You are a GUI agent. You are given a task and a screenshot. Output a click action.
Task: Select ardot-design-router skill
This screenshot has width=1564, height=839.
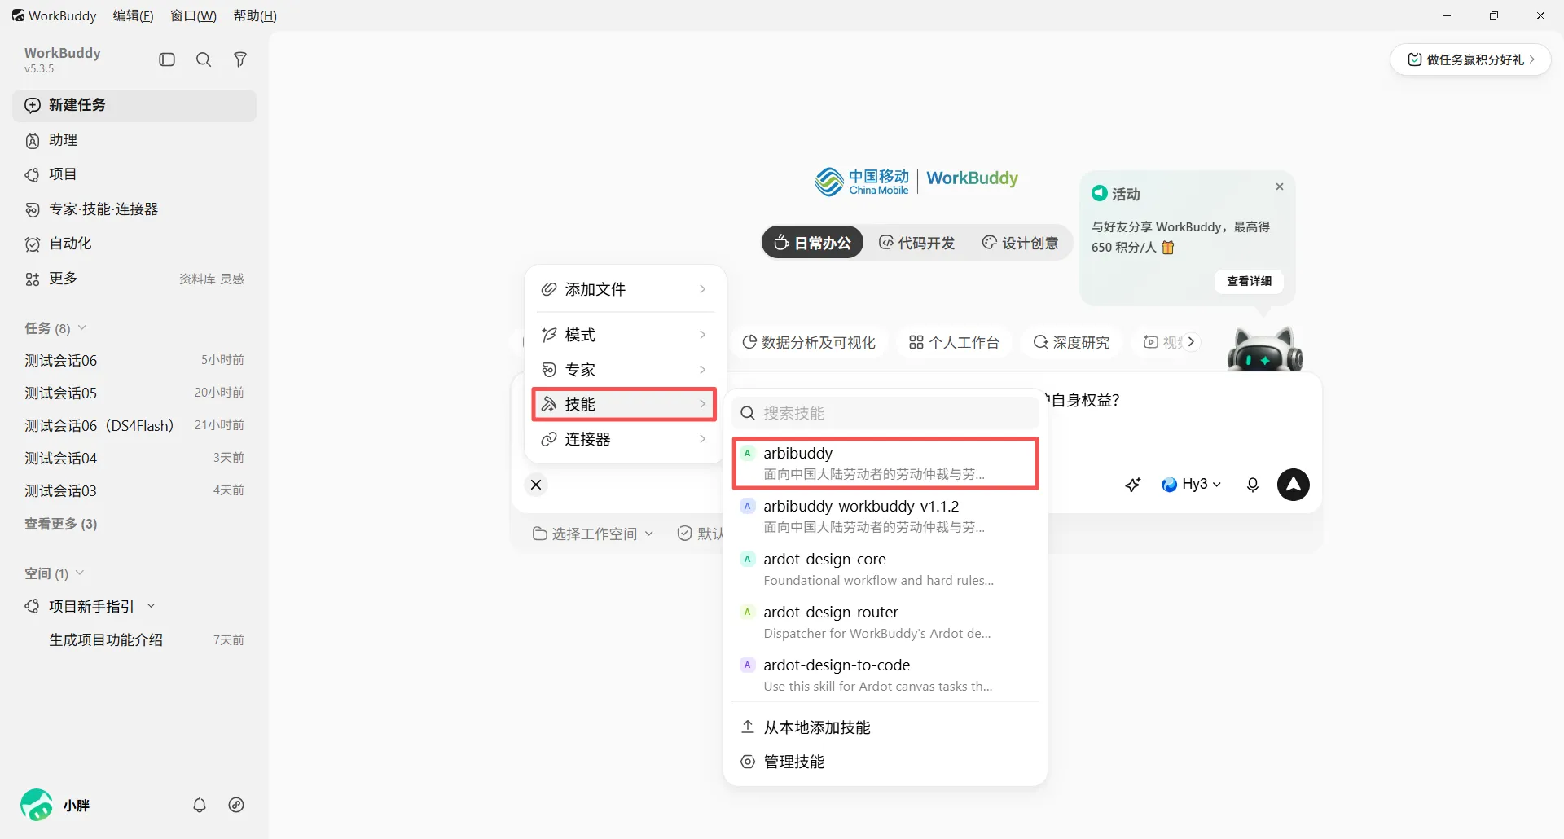pyautogui.click(x=885, y=622)
